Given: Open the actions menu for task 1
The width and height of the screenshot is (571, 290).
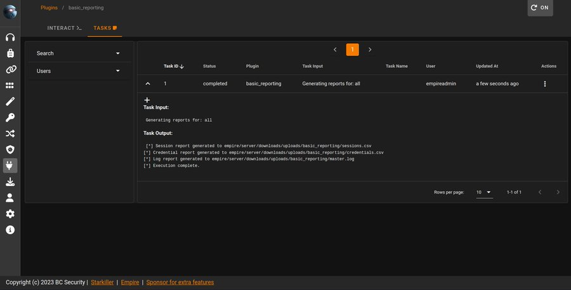Looking at the screenshot, I should point(544,84).
